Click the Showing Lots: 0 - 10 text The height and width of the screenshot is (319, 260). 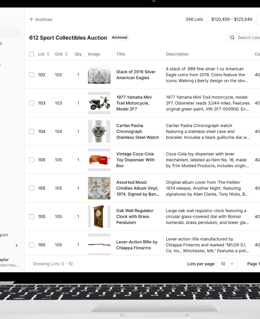tap(53, 264)
